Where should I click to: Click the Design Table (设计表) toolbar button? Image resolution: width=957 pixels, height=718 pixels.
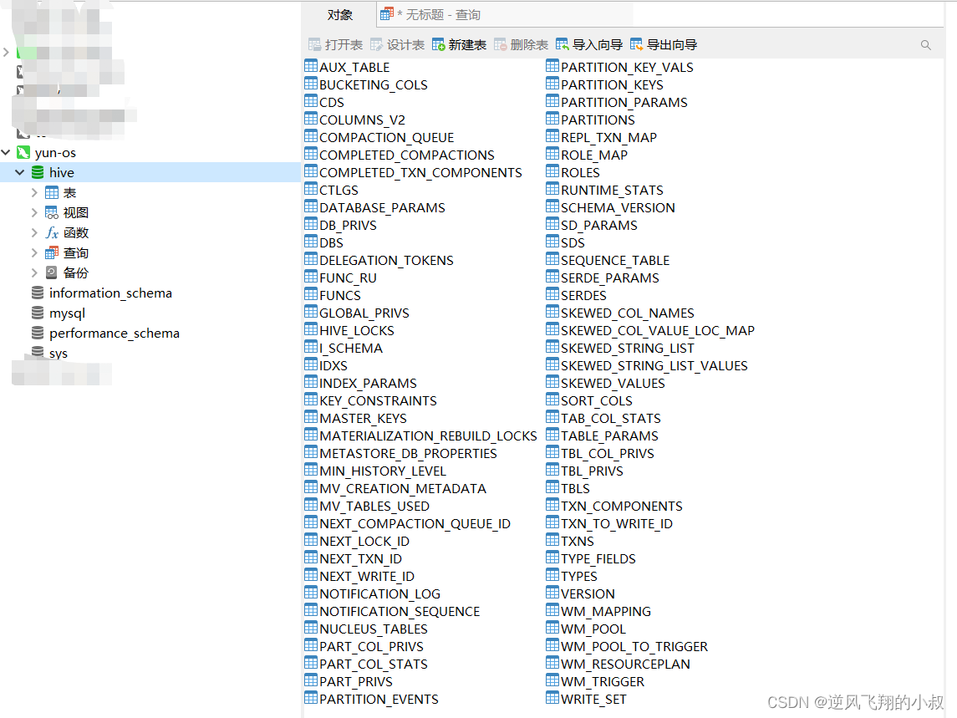click(397, 44)
